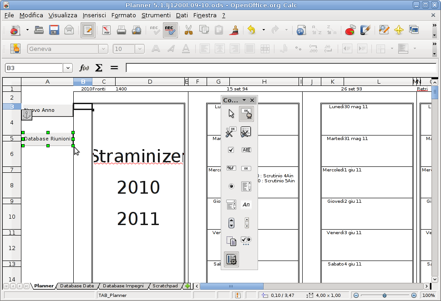Select Check Box control tool
The height and width of the screenshot is (301, 441).
point(231,150)
